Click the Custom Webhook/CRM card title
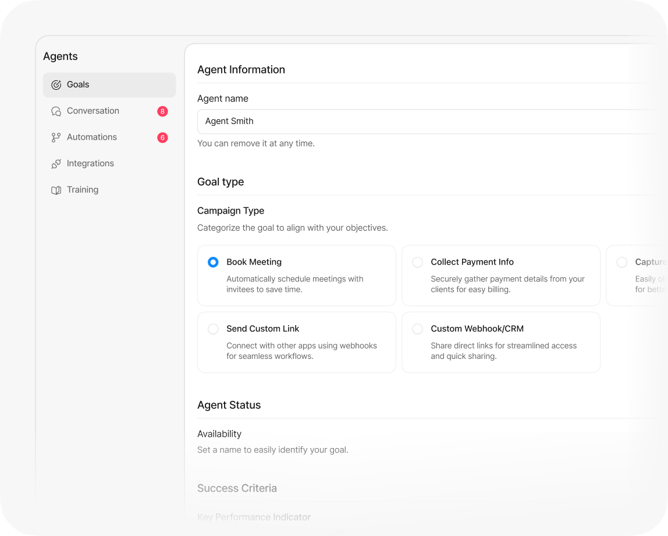Viewport: 668px width, 536px height. tap(477, 329)
